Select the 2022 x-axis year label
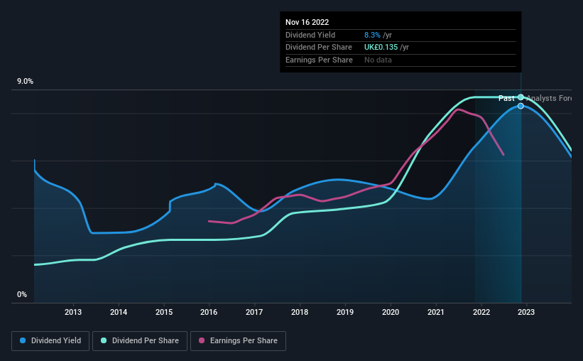 pos(481,312)
